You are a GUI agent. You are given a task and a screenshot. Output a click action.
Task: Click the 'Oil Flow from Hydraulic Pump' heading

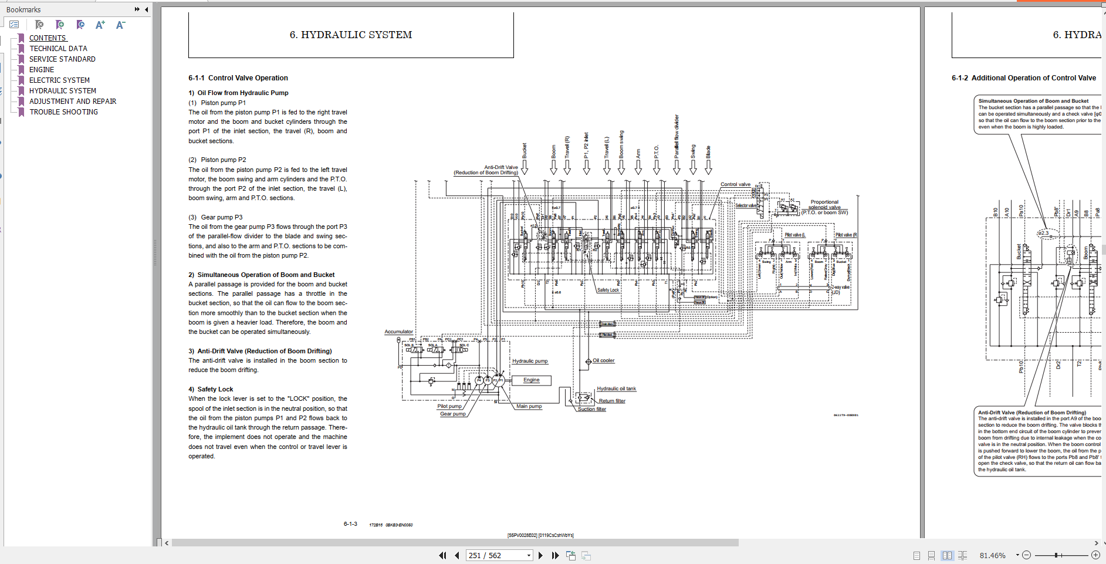pyautogui.click(x=243, y=93)
